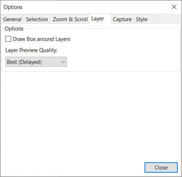Open the Style tab

[x=144, y=19]
